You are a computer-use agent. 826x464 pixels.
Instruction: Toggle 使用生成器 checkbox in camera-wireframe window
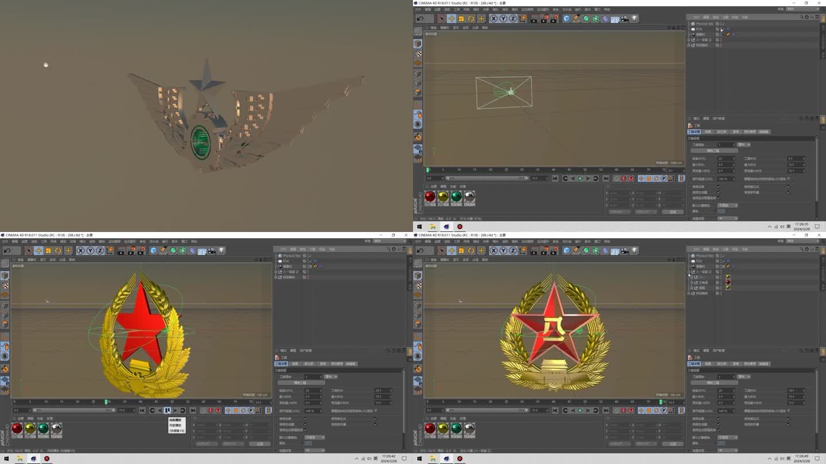click(x=719, y=192)
